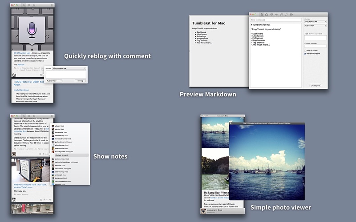
Task: Open the Post to dropdown in the post editor
Action: (316, 21)
